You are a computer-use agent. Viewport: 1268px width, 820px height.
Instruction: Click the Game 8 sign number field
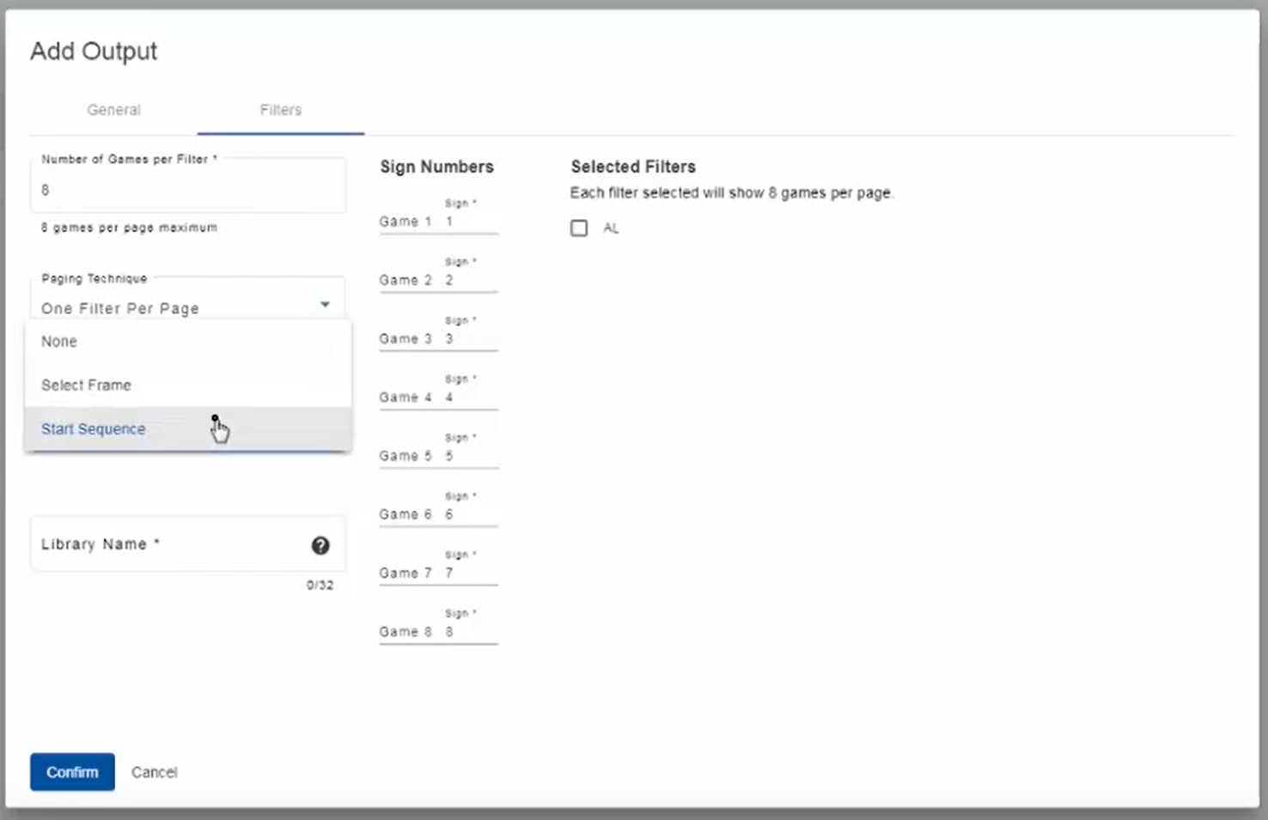pyautogui.click(x=469, y=632)
